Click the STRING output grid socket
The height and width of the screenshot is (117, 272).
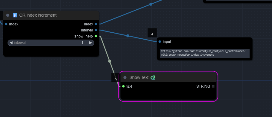coord(213,86)
